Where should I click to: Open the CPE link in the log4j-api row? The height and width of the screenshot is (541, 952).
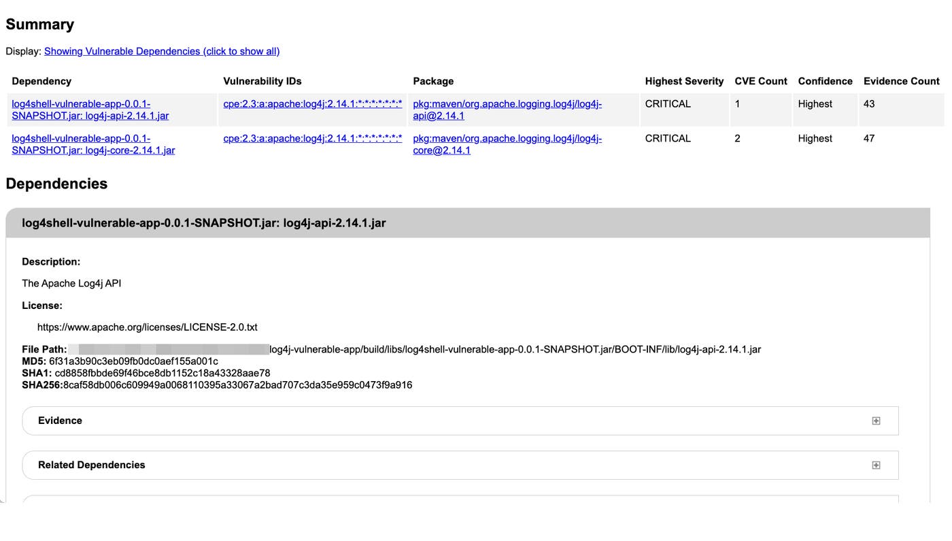[x=313, y=103]
